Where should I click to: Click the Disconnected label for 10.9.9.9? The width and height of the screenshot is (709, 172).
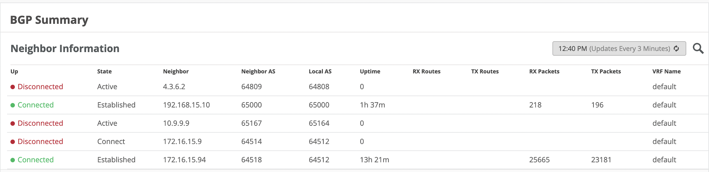40,123
